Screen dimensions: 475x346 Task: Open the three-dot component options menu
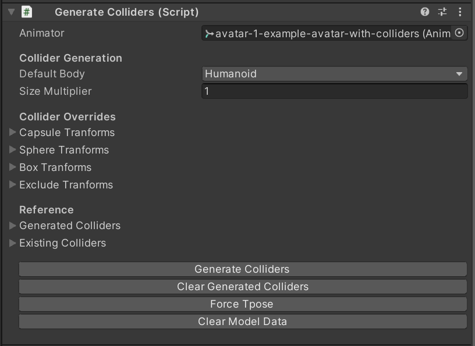point(460,12)
